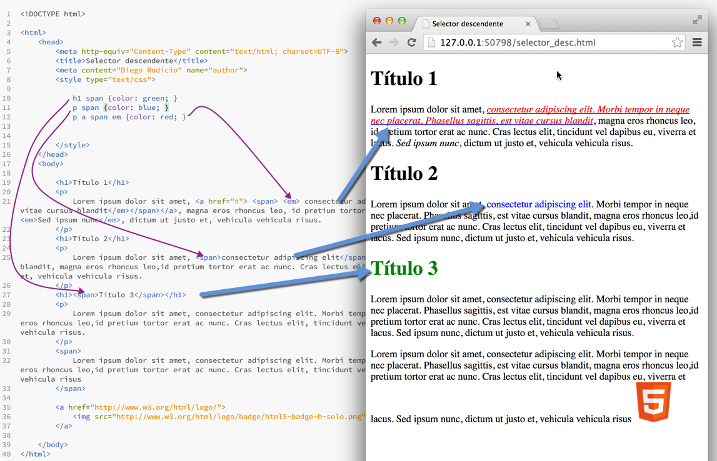The image size is (717, 461).
Task: Click the address bar showing 127.0.0.1:50798
Action: pos(550,42)
